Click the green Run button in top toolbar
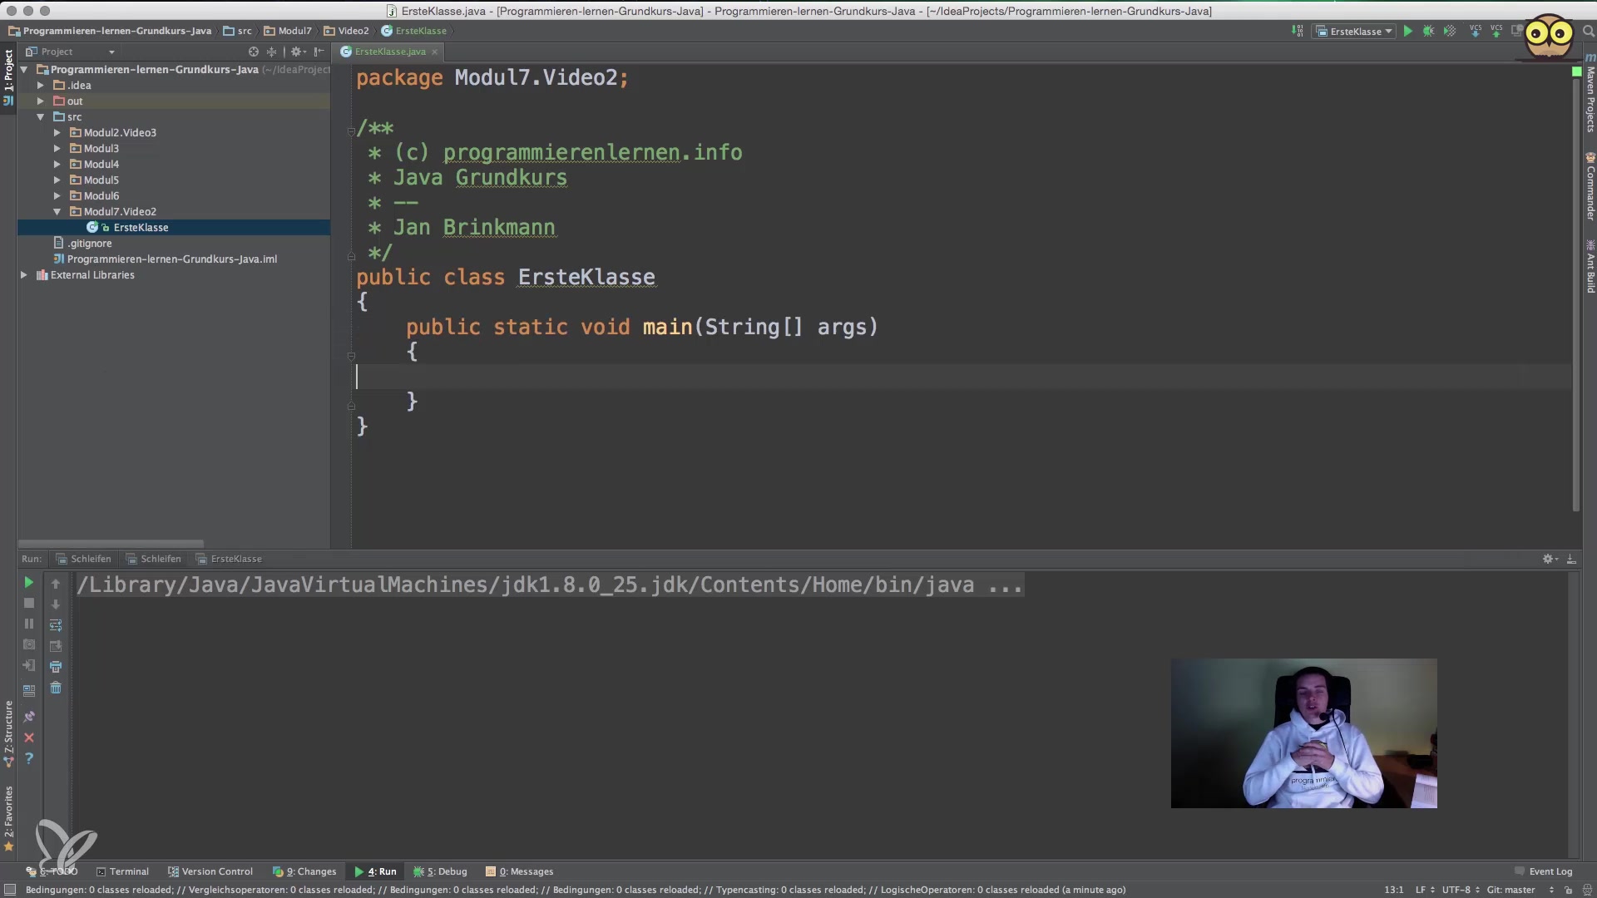Viewport: 1597px width, 898px height. pos(1407,31)
